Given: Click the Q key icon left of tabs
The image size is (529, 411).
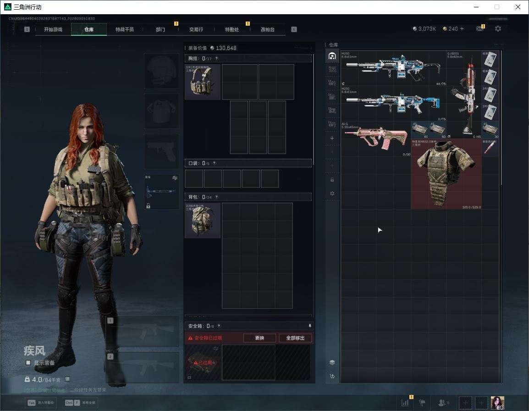Looking at the screenshot, I should pos(27,29).
